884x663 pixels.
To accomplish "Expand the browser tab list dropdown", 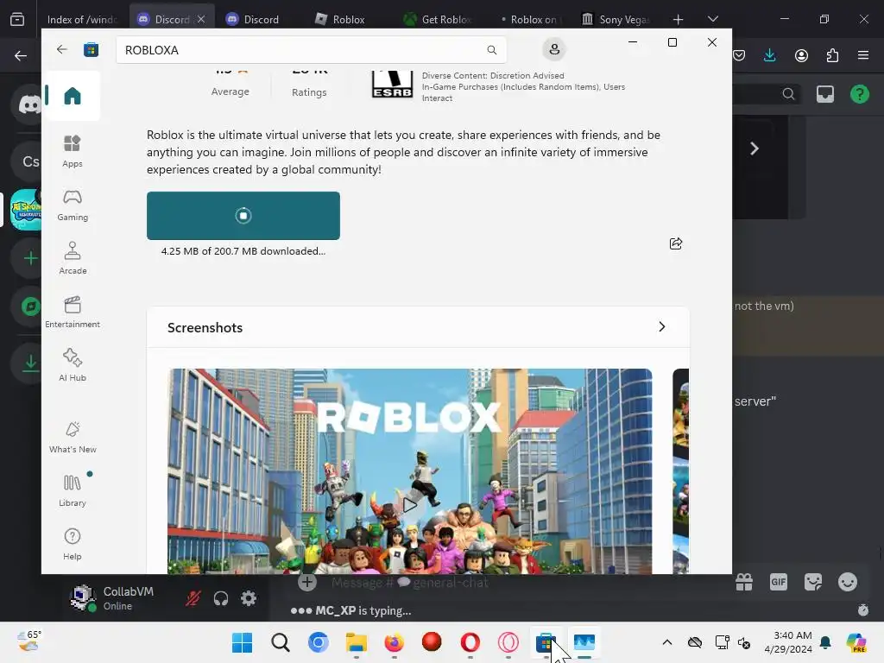I will point(712,19).
